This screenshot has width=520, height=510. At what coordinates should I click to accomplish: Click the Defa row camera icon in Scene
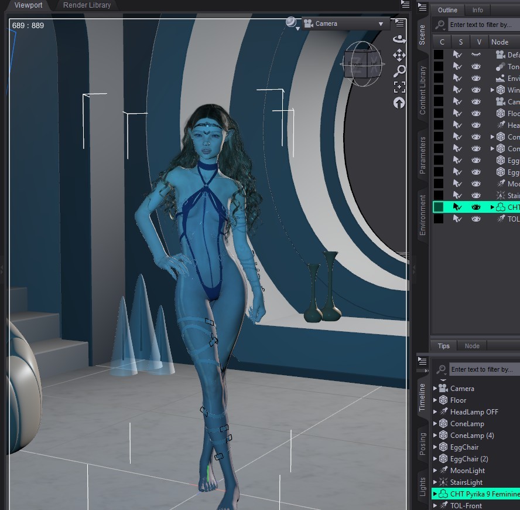[x=501, y=55]
